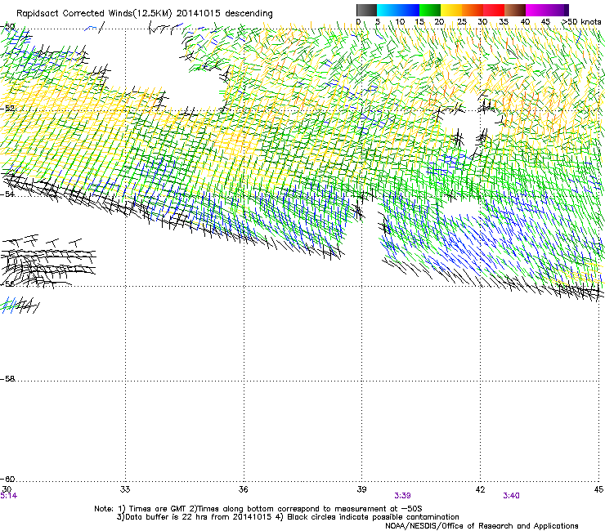Click the 42 longitude label
The width and height of the screenshot is (605, 531).
(480, 489)
